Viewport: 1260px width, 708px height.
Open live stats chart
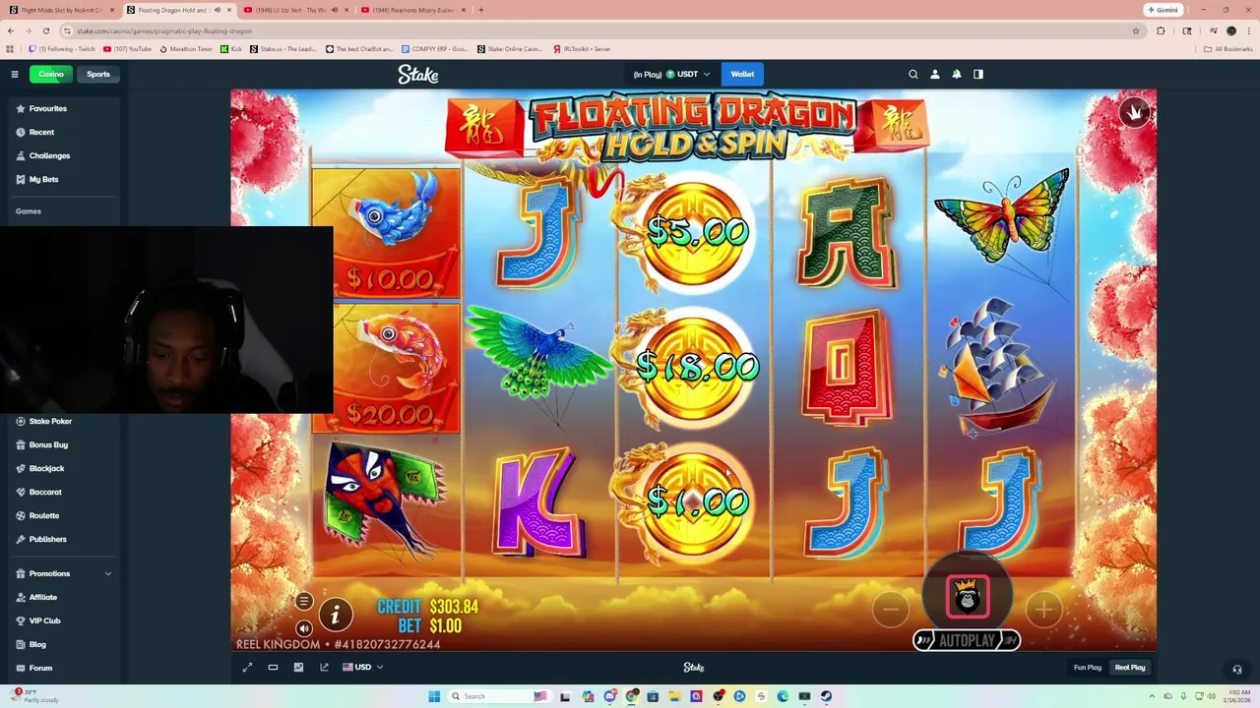point(298,668)
